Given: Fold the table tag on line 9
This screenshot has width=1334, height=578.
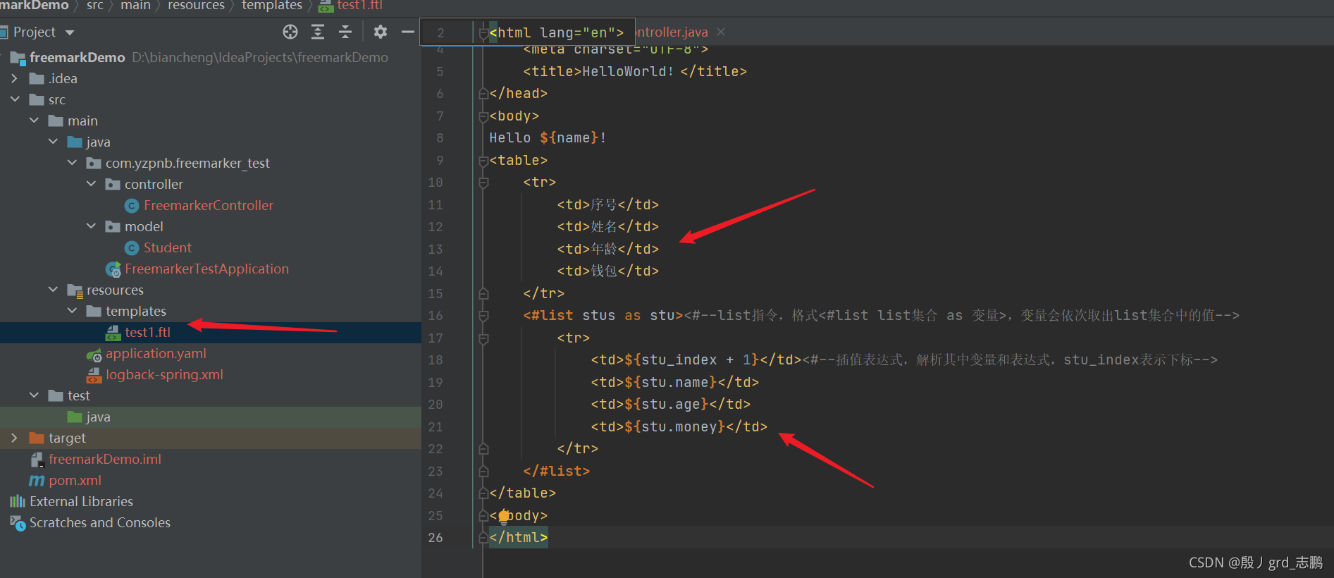Looking at the screenshot, I should [x=483, y=161].
